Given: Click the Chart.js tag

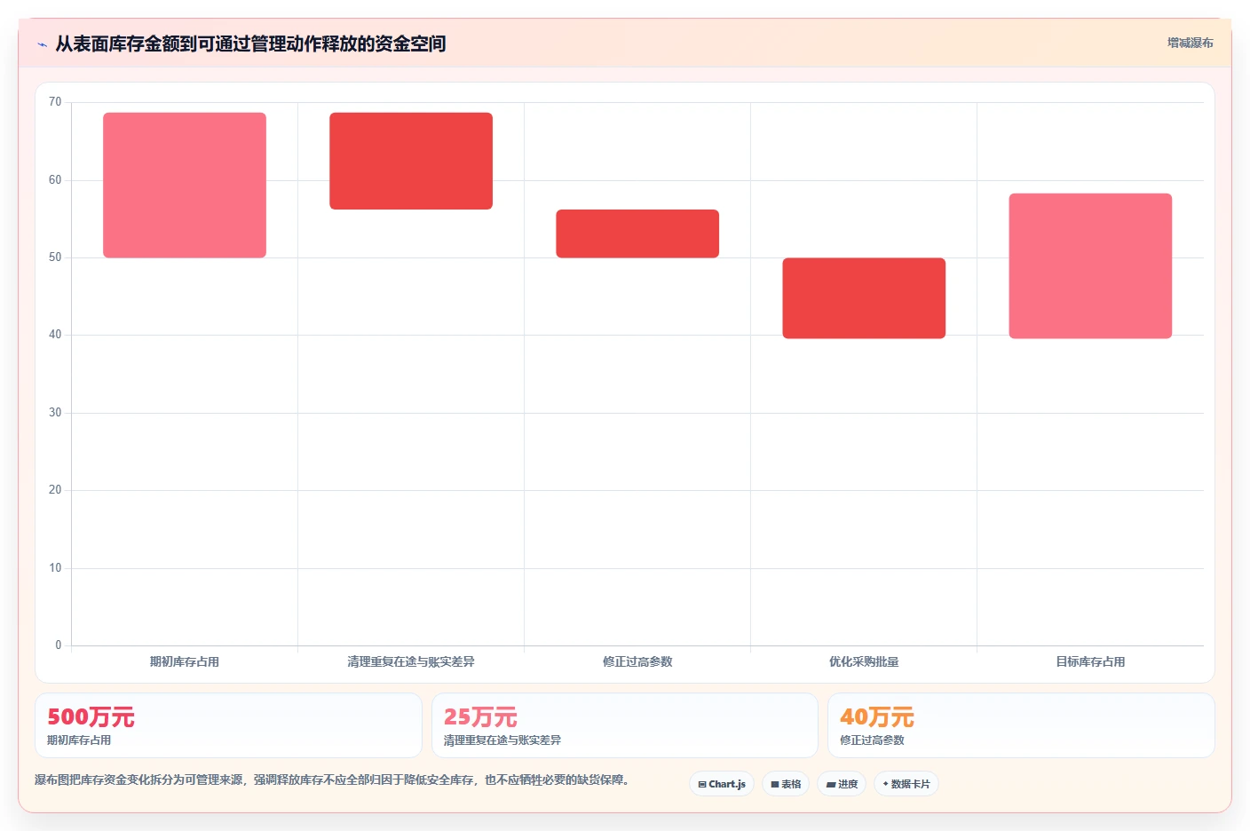Looking at the screenshot, I should (722, 784).
